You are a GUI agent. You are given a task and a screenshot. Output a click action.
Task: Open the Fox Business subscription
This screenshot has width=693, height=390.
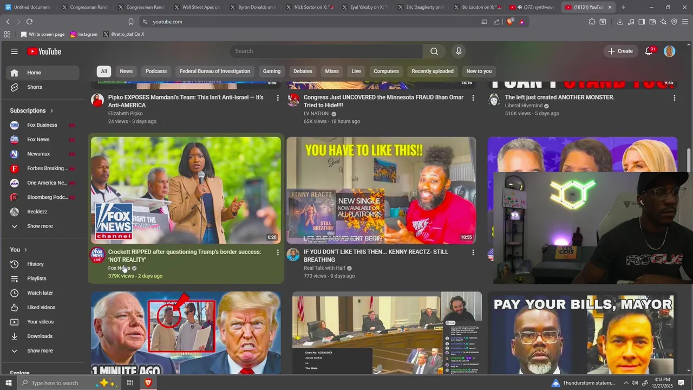pyautogui.click(x=43, y=125)
